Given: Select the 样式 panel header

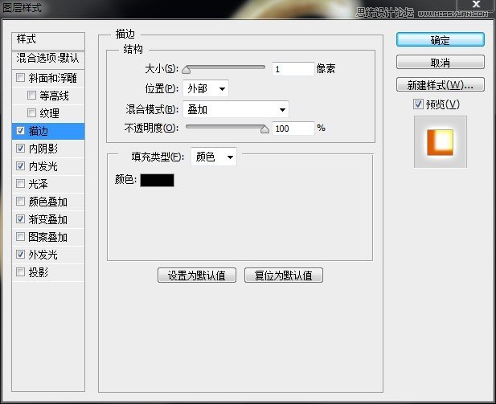Looking at the screenshot, I should 48,41.
